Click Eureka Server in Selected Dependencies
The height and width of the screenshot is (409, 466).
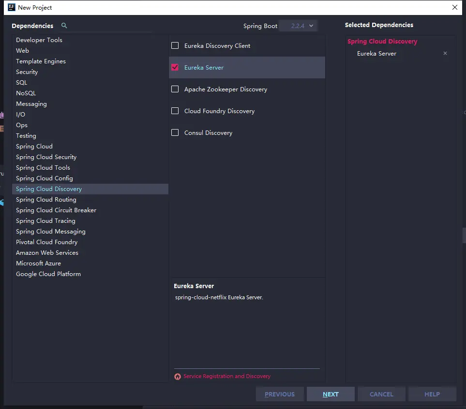376,54
